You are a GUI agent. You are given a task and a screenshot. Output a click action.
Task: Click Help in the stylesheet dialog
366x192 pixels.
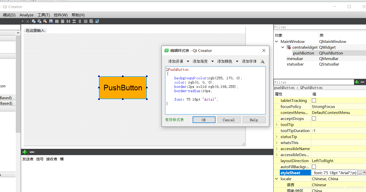click(254, 120)
